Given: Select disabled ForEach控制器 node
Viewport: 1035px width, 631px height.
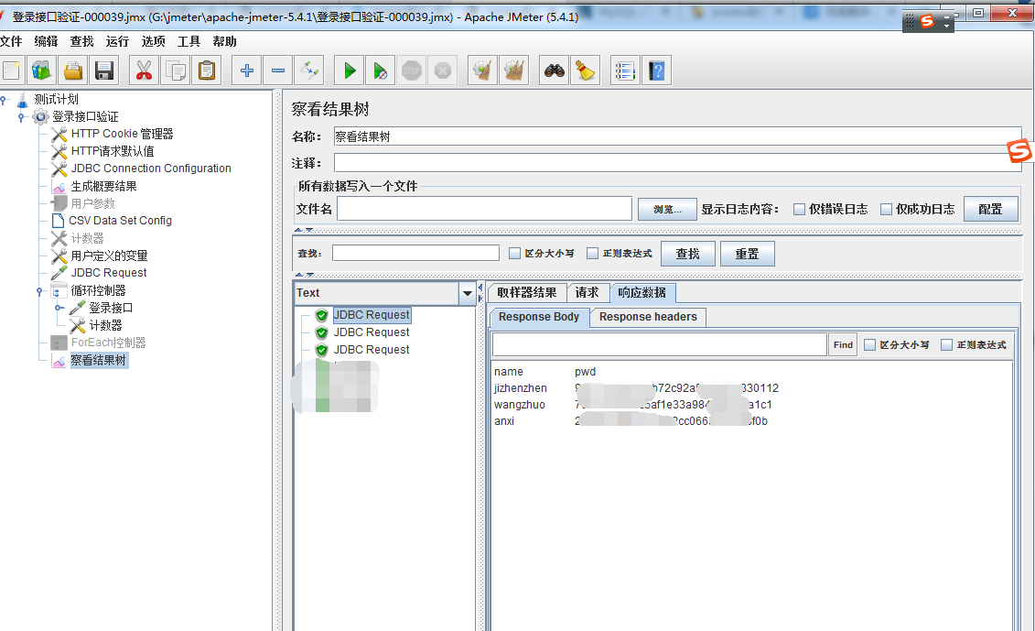Looking at the screenshot, I should tap(108, 343).
